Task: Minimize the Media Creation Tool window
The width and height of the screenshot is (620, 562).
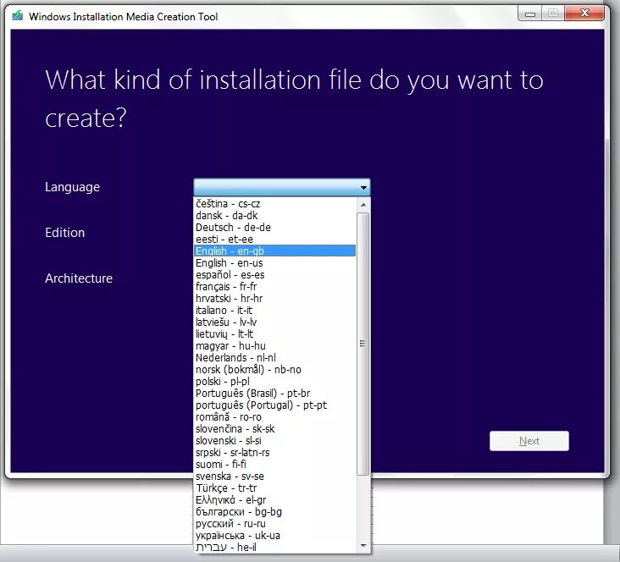Action: 530,14
